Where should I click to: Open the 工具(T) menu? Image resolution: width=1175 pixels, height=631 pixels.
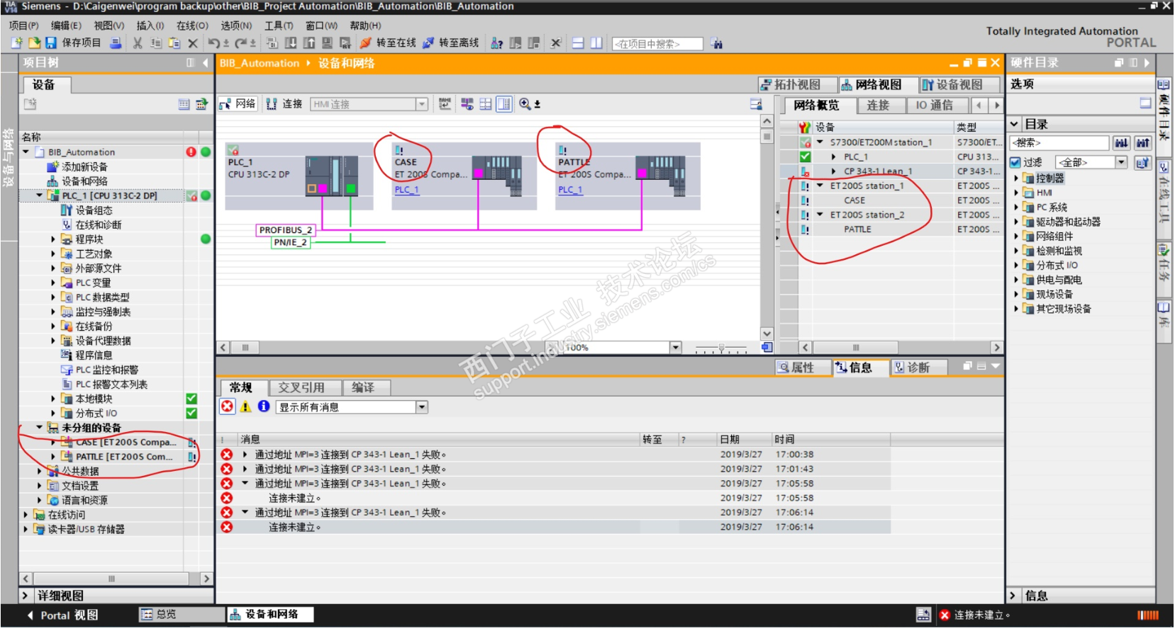coord(279,25)
